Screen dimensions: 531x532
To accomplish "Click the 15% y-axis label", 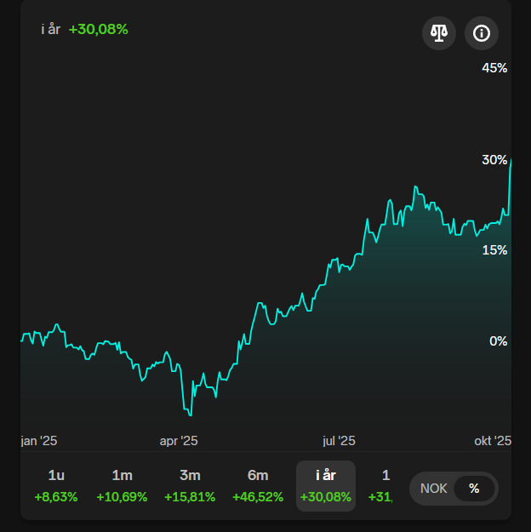I will tap(494, 250).
